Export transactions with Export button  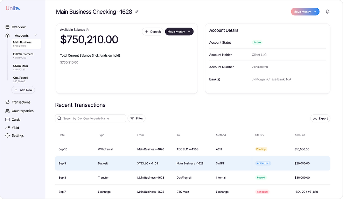click(320, 118)
